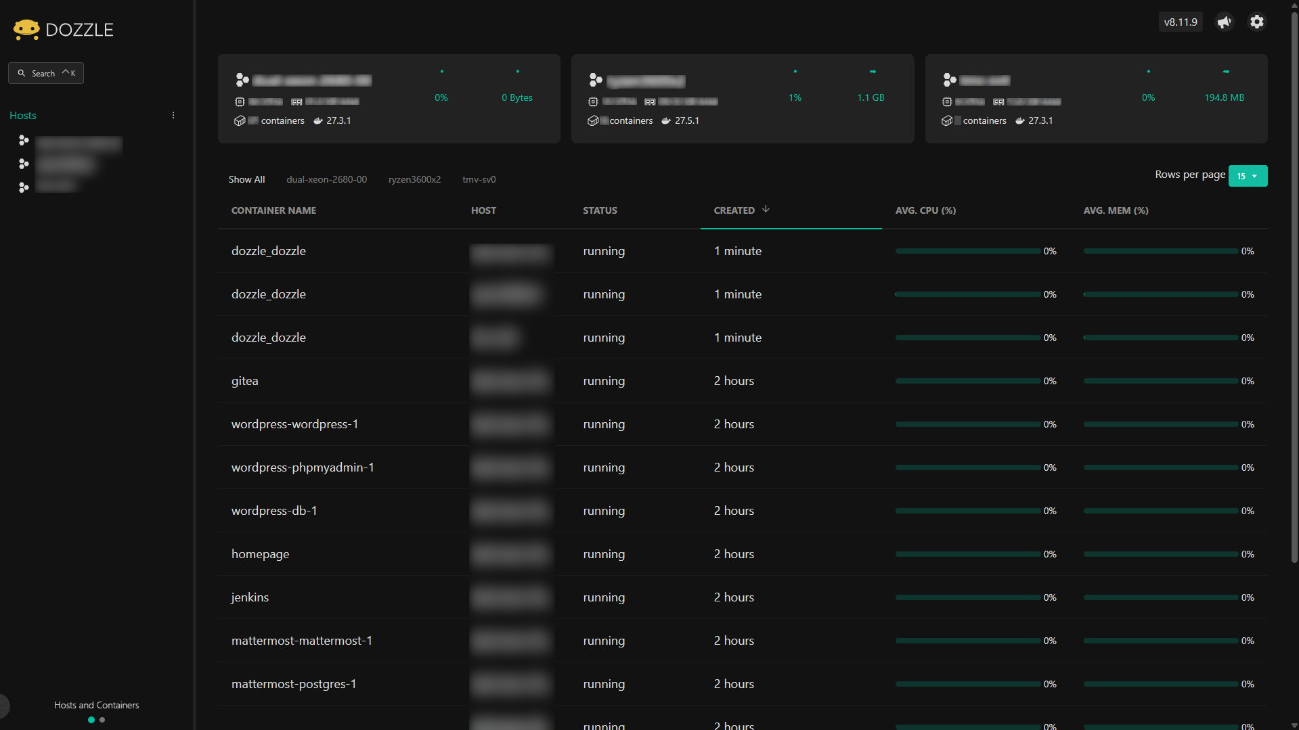Click the vertical page scrollbar
1299x730 pixels.
coord(1294,288)
